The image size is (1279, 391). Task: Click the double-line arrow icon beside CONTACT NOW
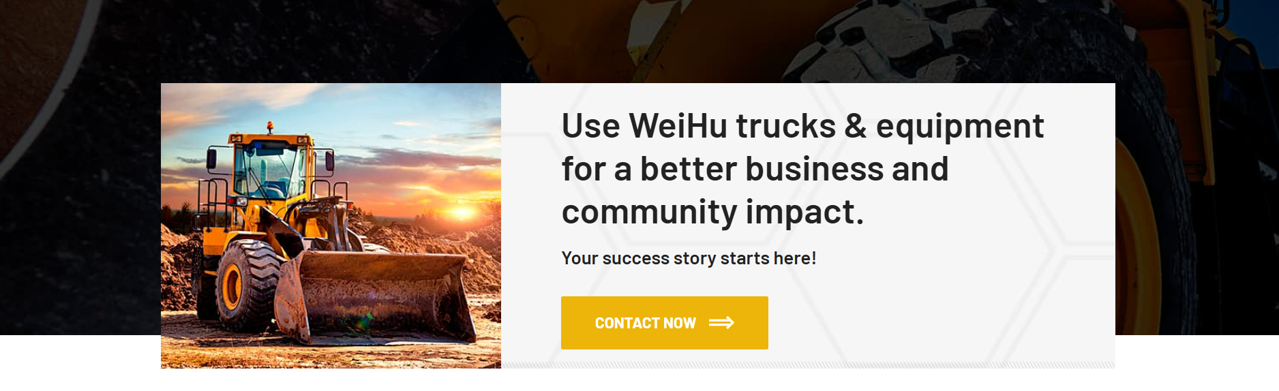pos(721,323)
